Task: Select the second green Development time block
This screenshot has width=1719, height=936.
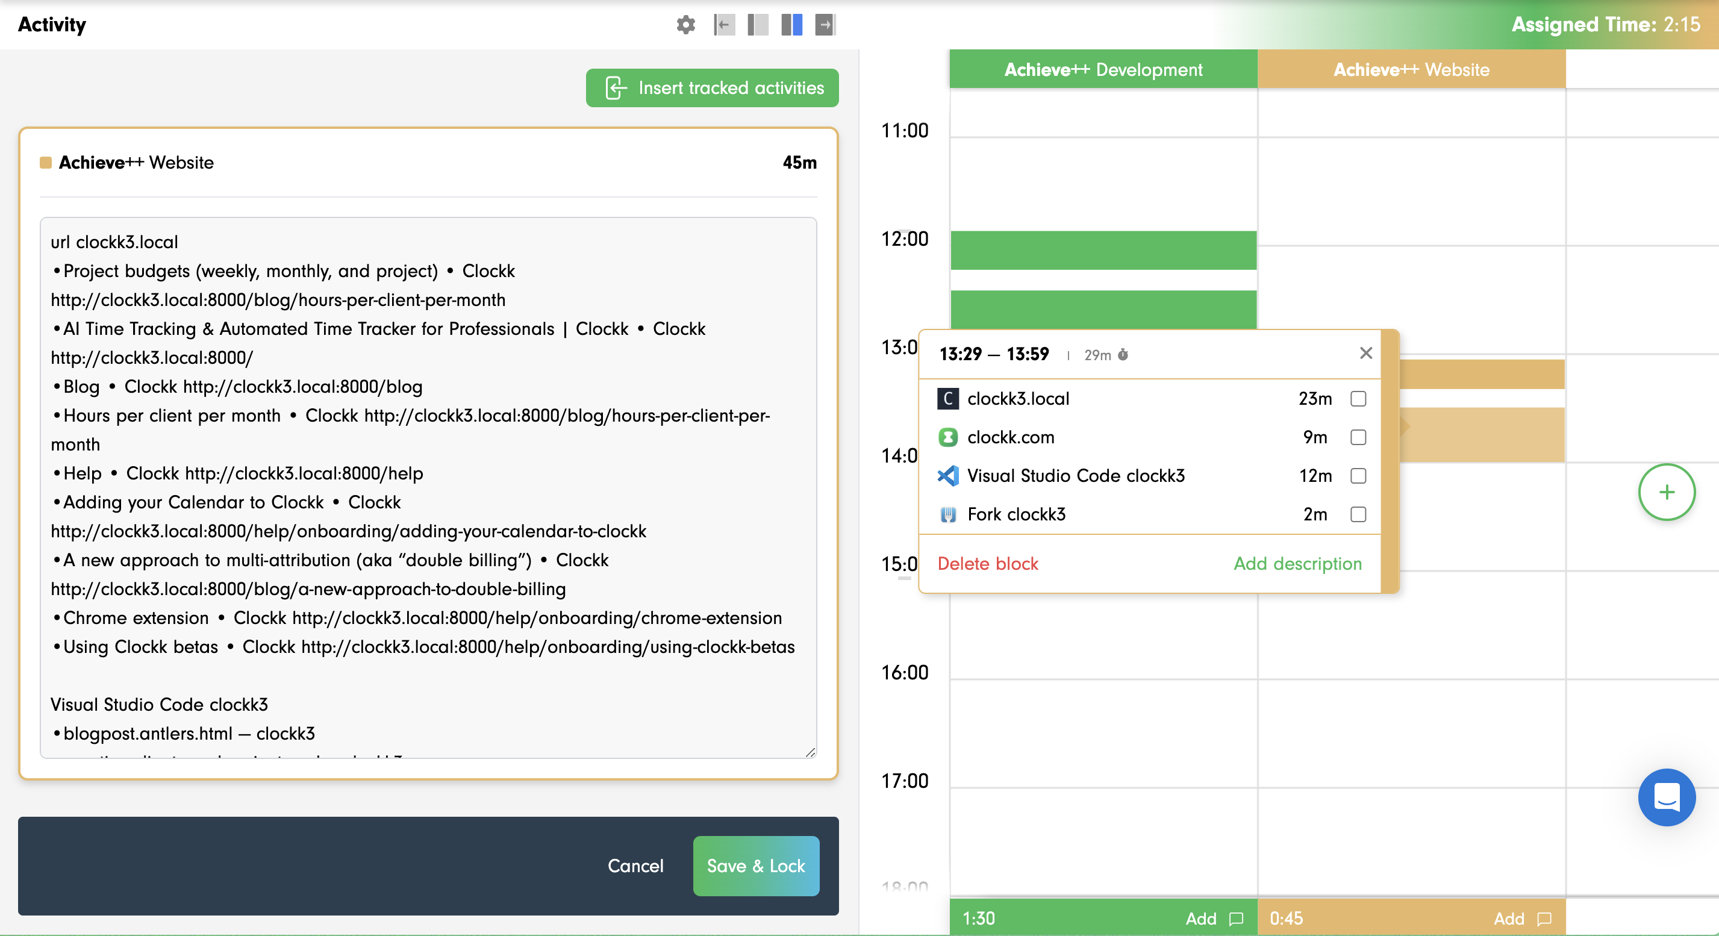Action: (1103, 309)
